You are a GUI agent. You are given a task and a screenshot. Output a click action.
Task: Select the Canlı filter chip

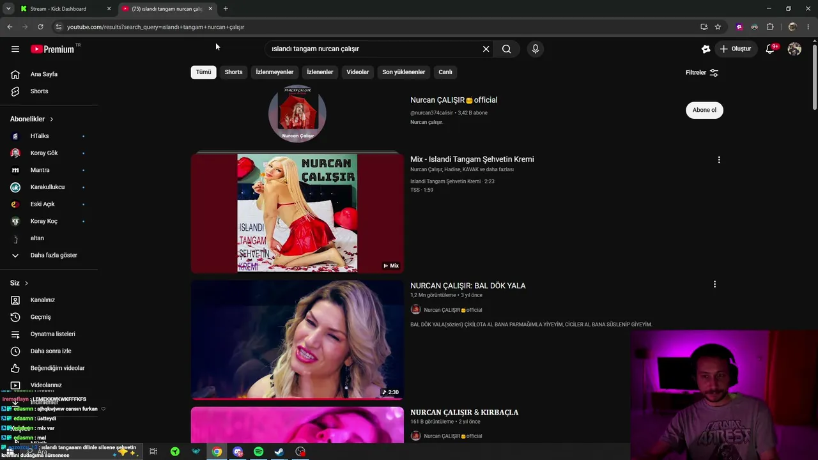coord(445,72)
